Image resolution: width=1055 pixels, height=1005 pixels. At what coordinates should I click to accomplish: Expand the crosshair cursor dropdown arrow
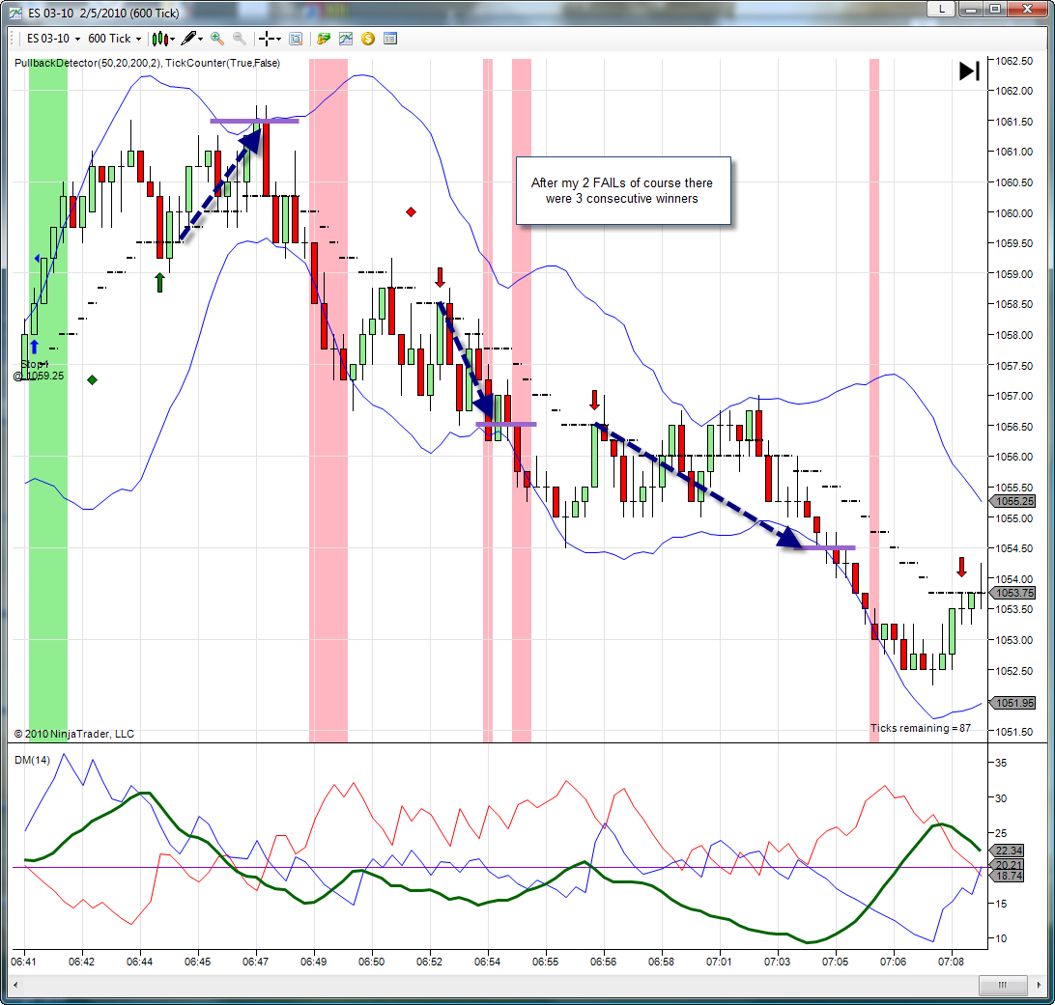click(x=278, y=39)
